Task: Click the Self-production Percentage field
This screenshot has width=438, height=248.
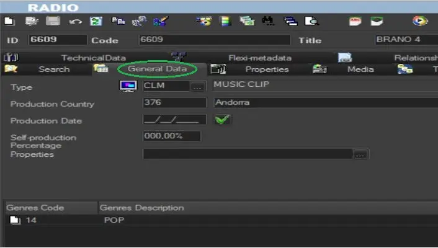Action: click(171, 136)
